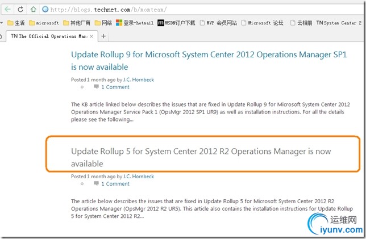Viewport: 366px width, 239px height.
Task: Click 'Posted 1 month ago' under Rollup 9
Action: click(x=93, y=79)
